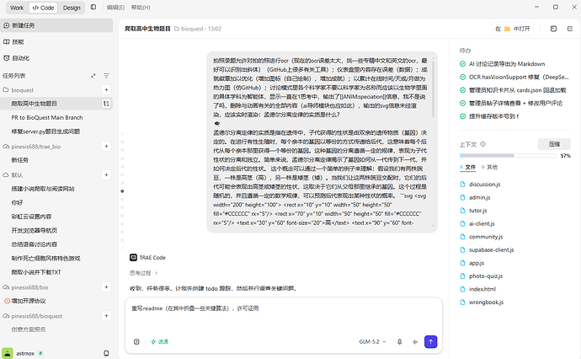Open the list icon on the 爬取高中生物题目 row
The width and height of the screenshot is (581, 359).
(x=106, y=104)
